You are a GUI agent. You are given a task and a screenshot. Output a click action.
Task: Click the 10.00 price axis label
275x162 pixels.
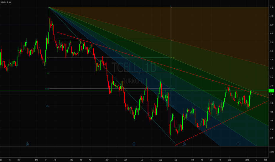coord(271,138)
